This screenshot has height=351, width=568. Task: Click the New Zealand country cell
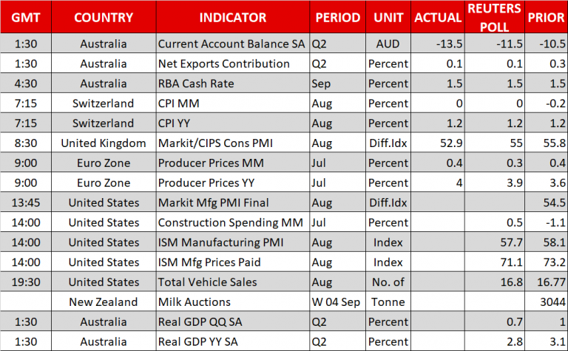[103, 302]
